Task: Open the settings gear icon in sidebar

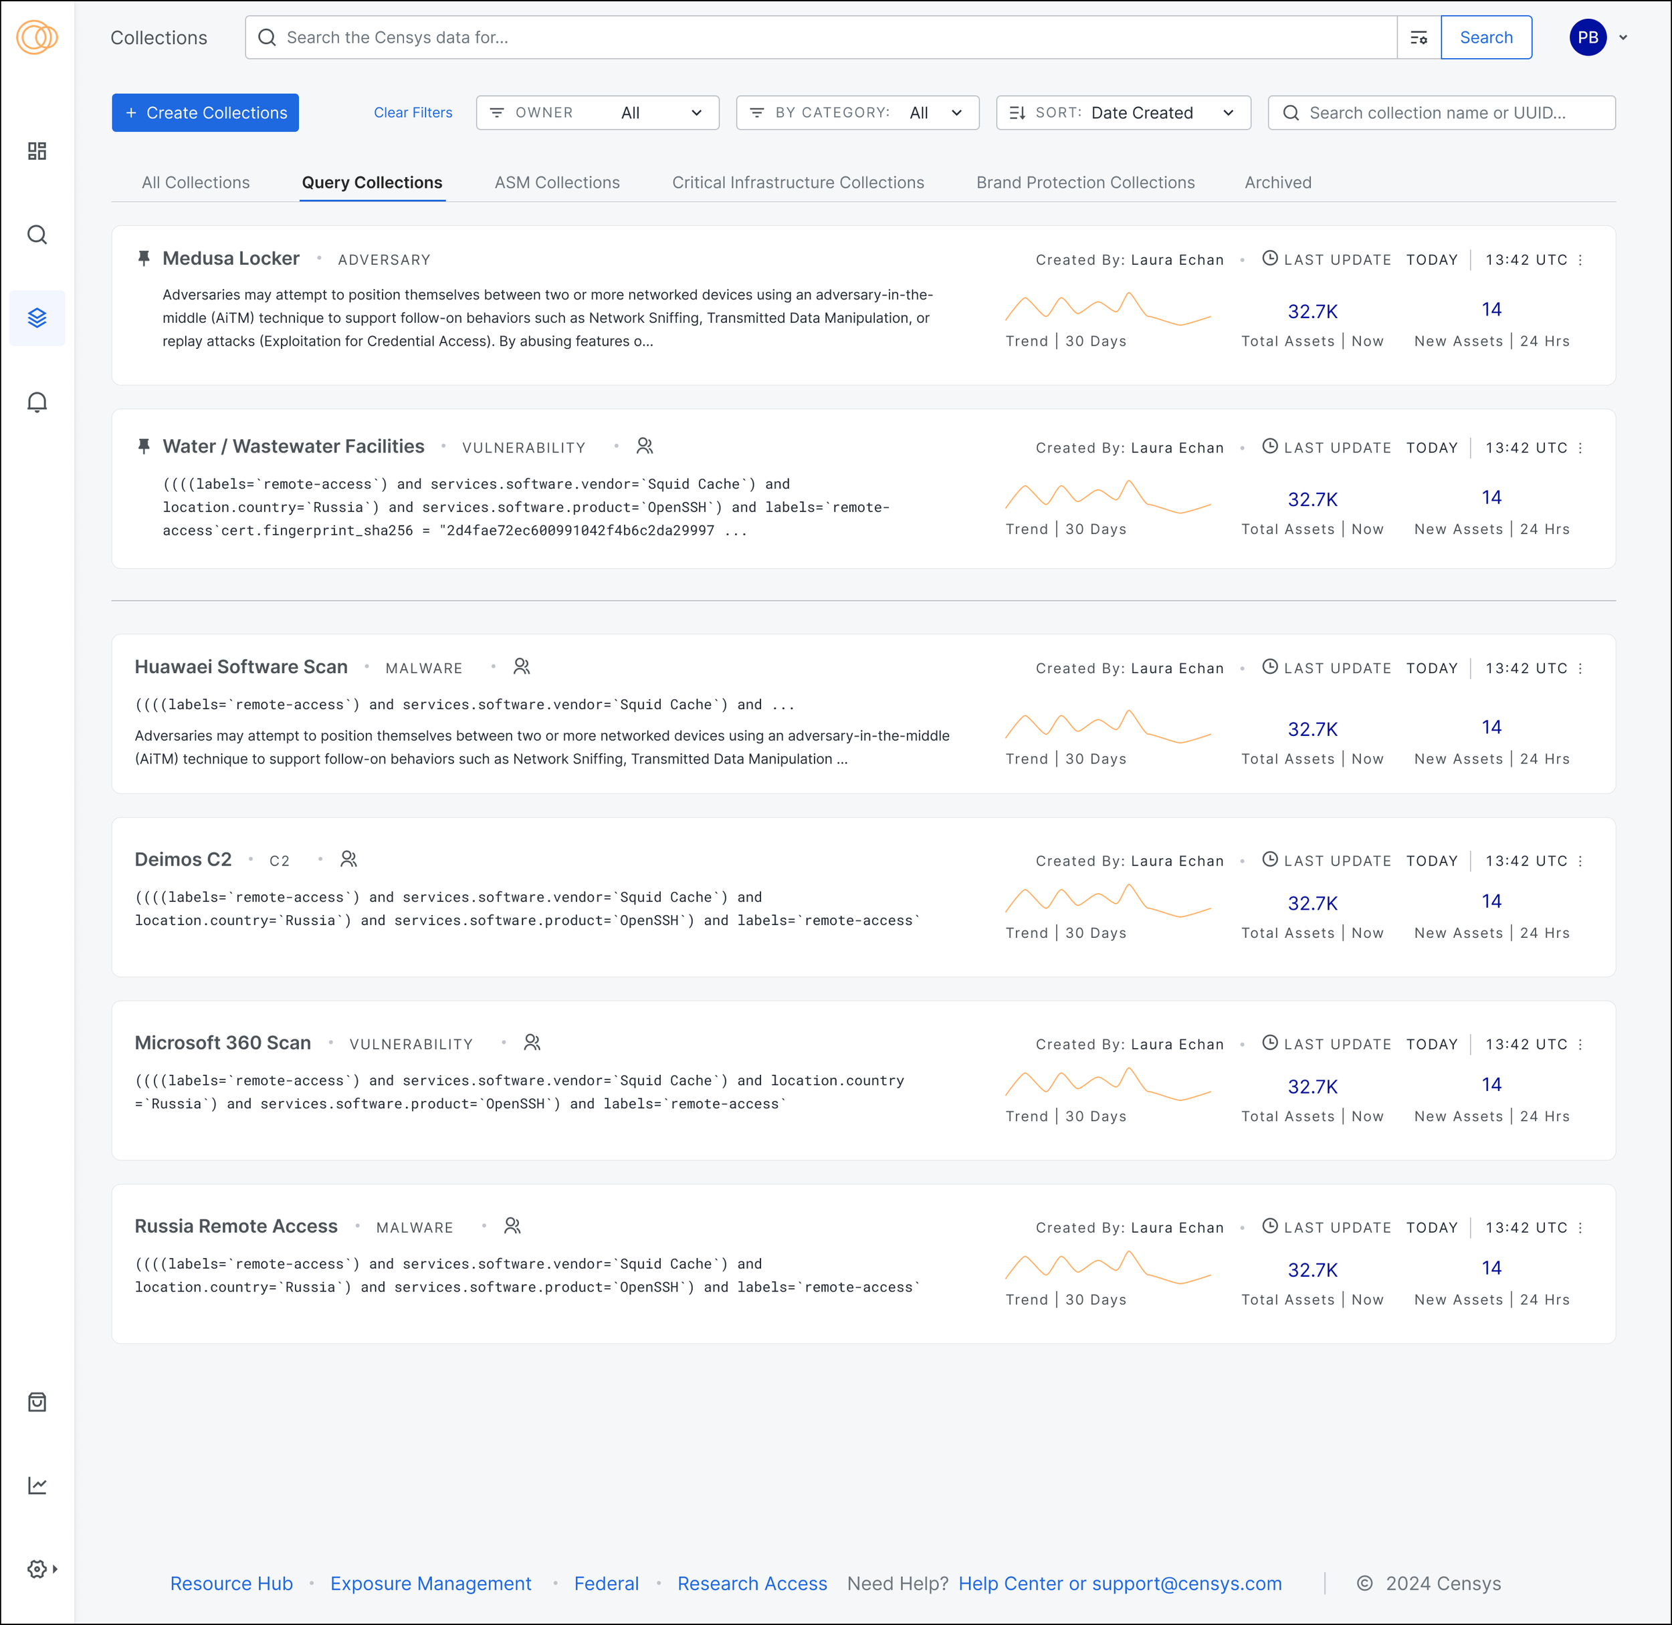Action: point(37,1569)
